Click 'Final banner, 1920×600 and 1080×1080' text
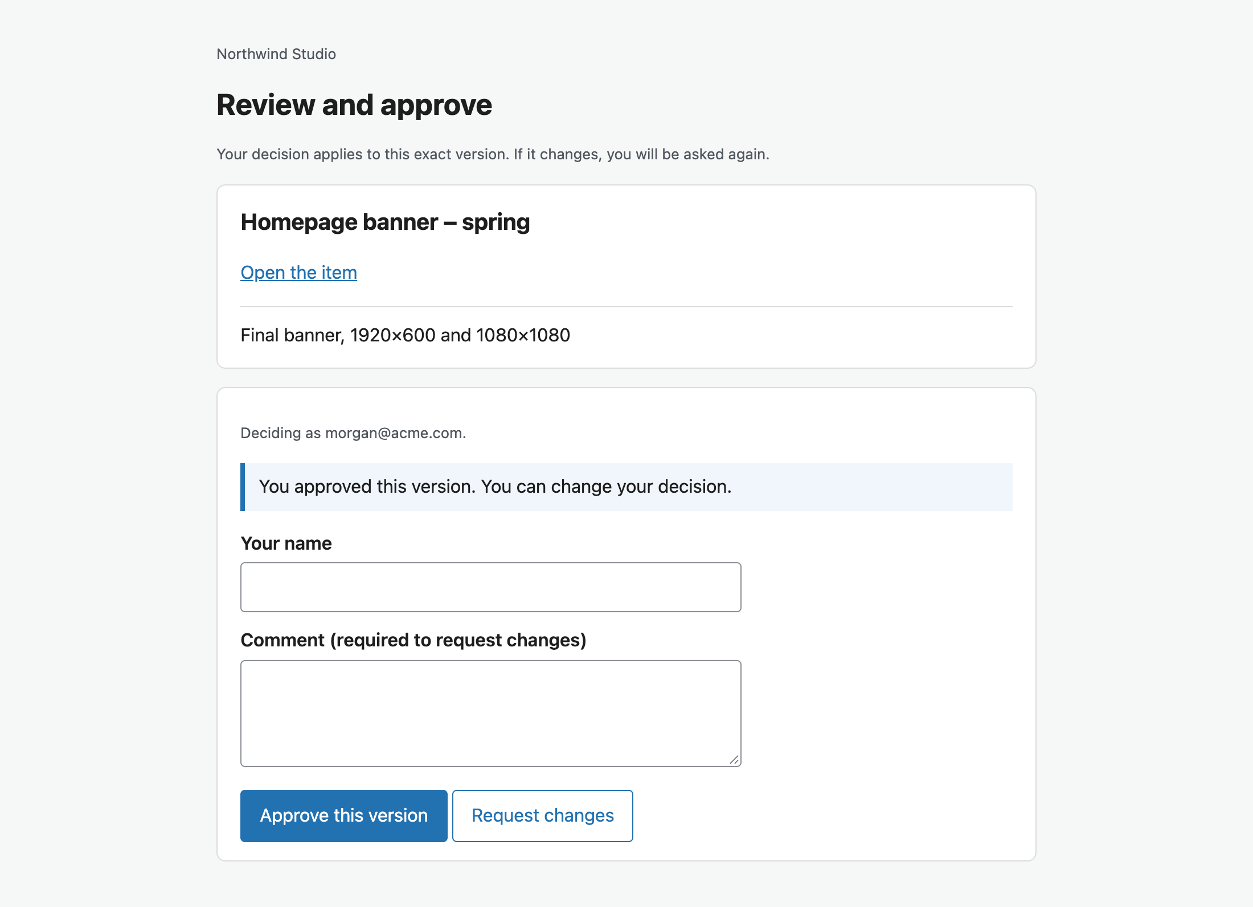1253x907 pixels. [x=405, y=335]
